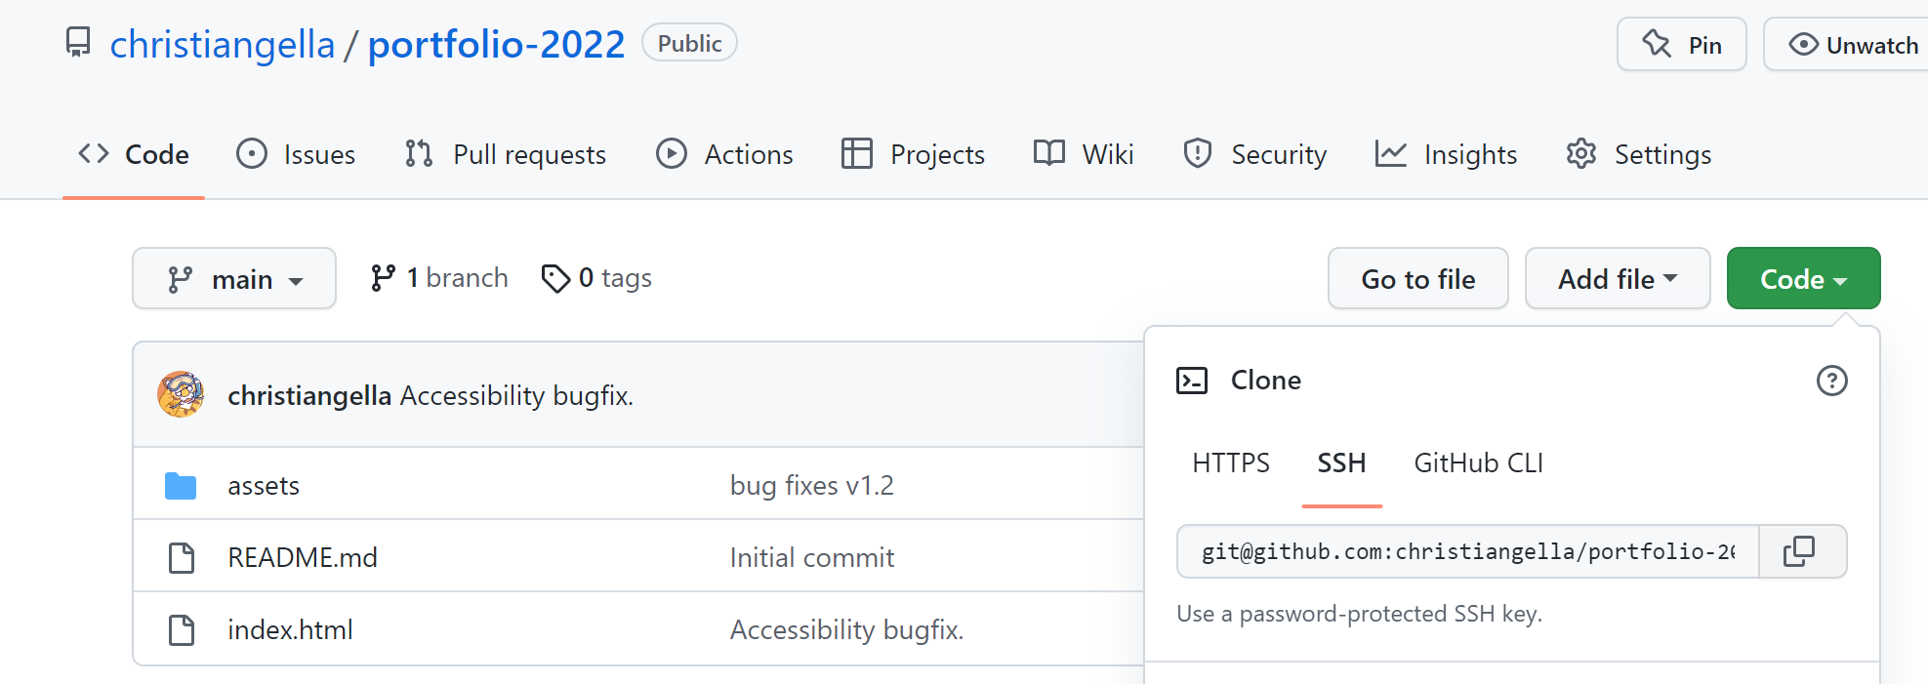Click the terminal icon next to Clone
Screen dimensions: 1928x684
[x=1192, y=381]
